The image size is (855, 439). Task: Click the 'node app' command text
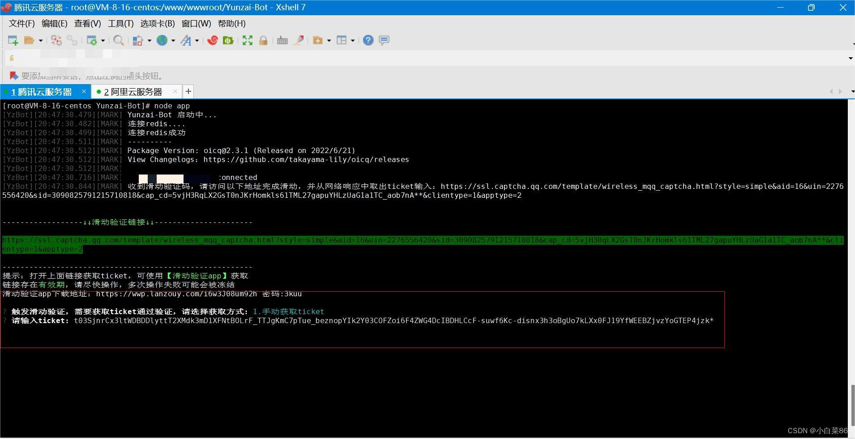point(172,106)
